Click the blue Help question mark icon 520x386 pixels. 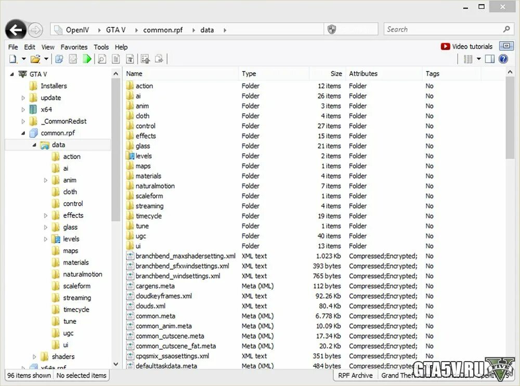pyautogui.click(x=503, y=59)
